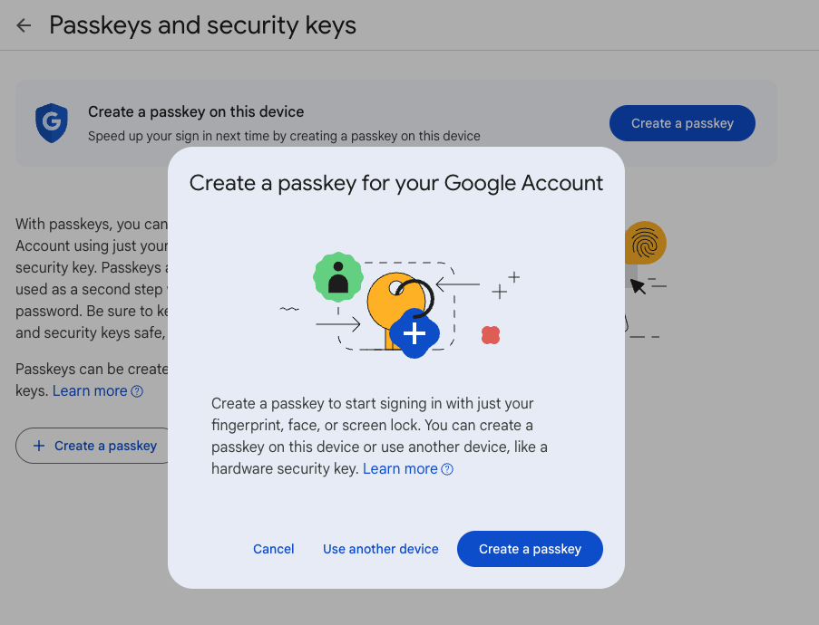The width and height of the screenshot is (819, 625).
Task: Click the help circle icon after dialog Learn more
Action: point(447,469)
